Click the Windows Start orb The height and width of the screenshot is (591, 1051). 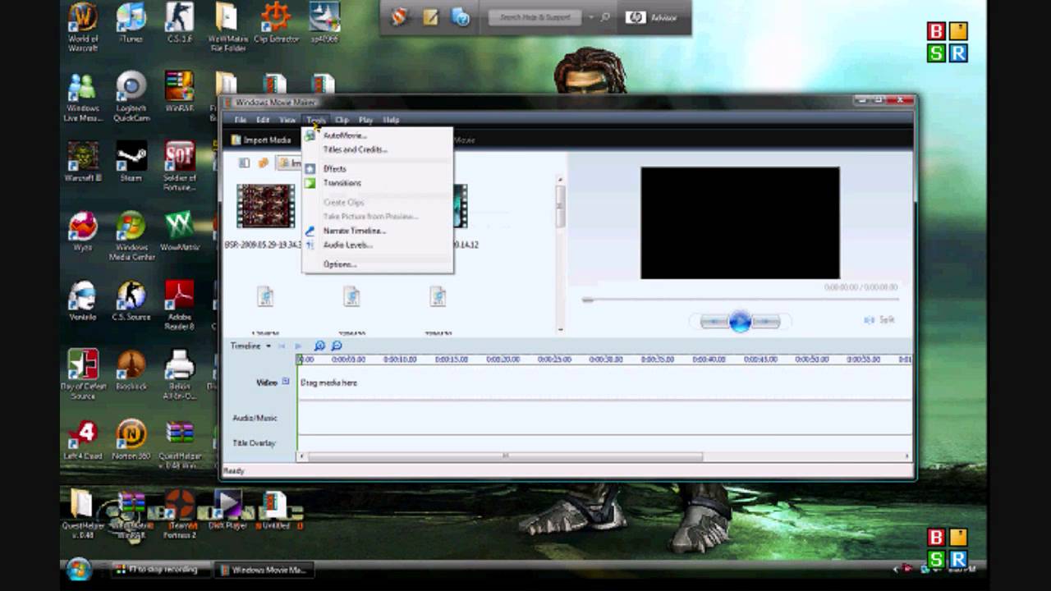coord(80,569)
